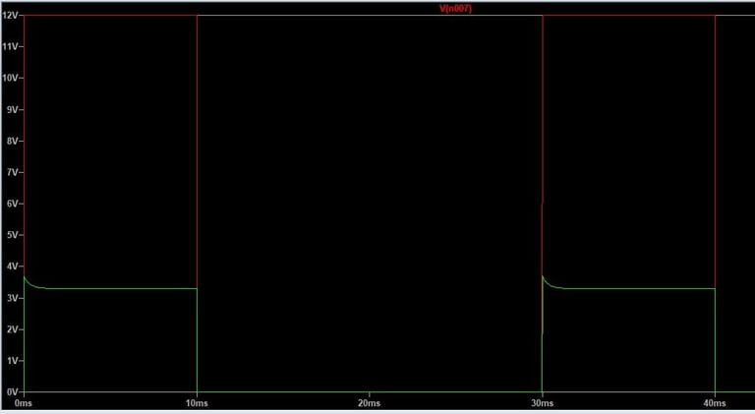
Task: Click the 6V vertical axis label
Action: (13, 204)
